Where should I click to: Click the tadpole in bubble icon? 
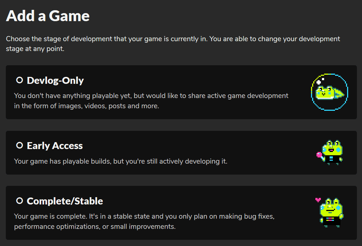(330, 92)
